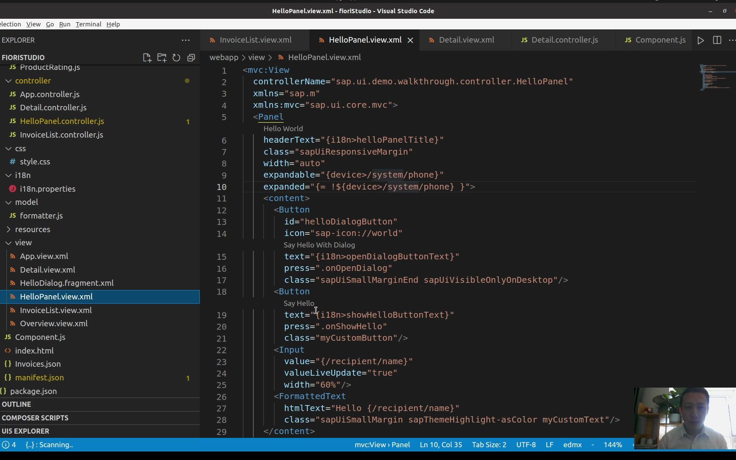This screenshot has width=736, height=460.
Task: Open the Help menu
Action: (x=113, y=24)
